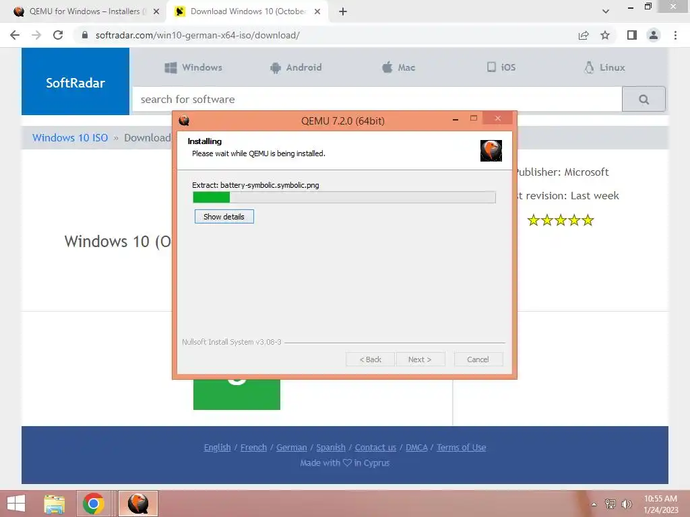The image size is (690, 517).
Task: Click the QEMU installer taskbar icon
Action: (137, 504)
